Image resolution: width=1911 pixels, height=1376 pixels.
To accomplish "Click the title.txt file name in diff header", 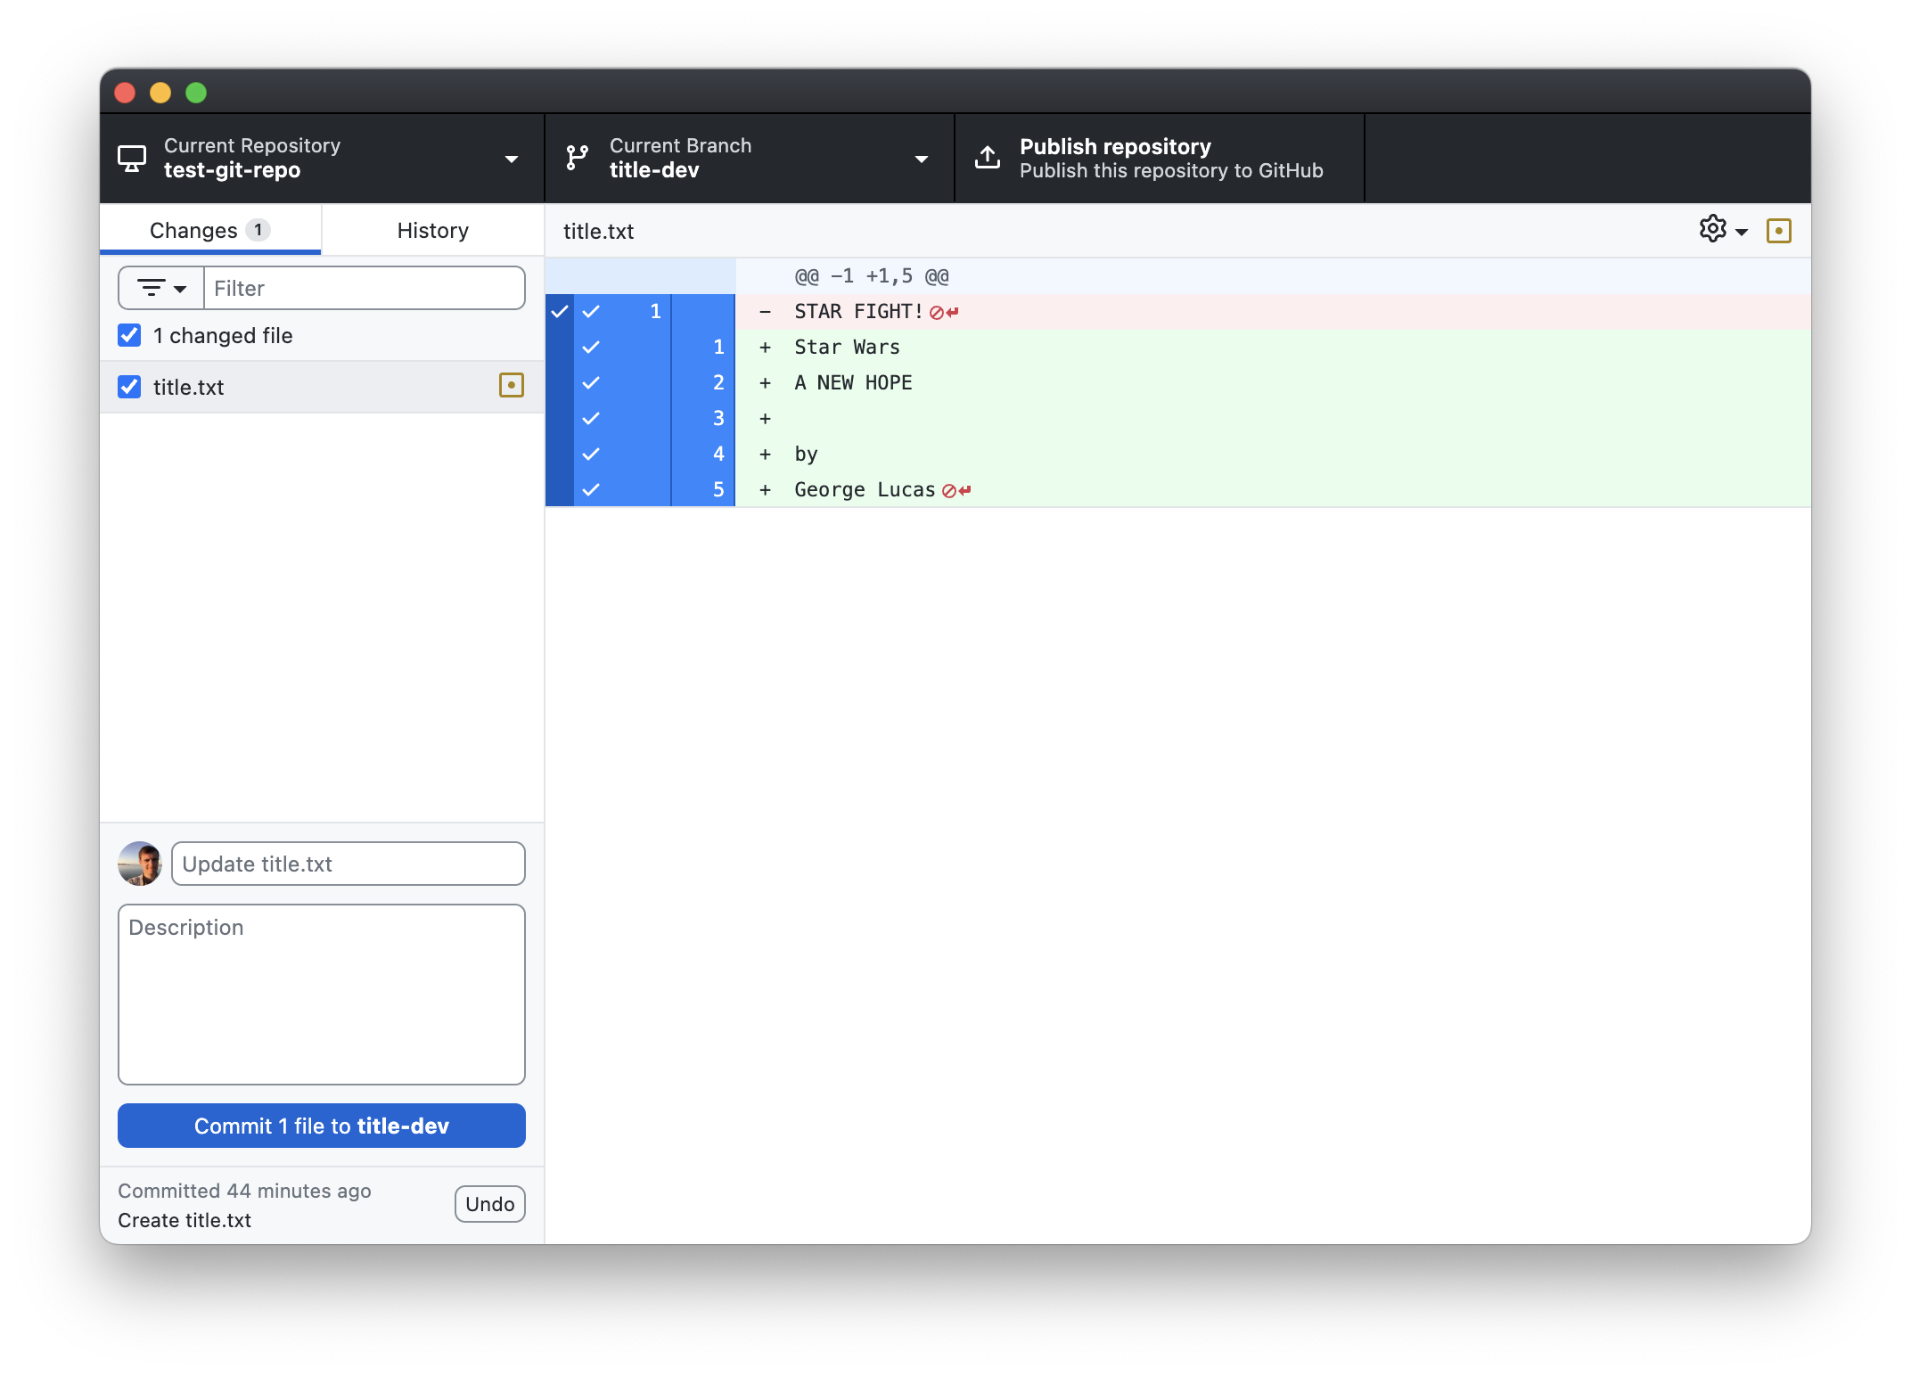I will click(598, 231).
